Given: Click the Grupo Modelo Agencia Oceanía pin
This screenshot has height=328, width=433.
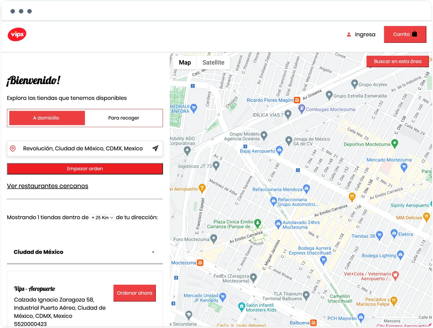Looking at the screenshot, I should tap(264, 136).
